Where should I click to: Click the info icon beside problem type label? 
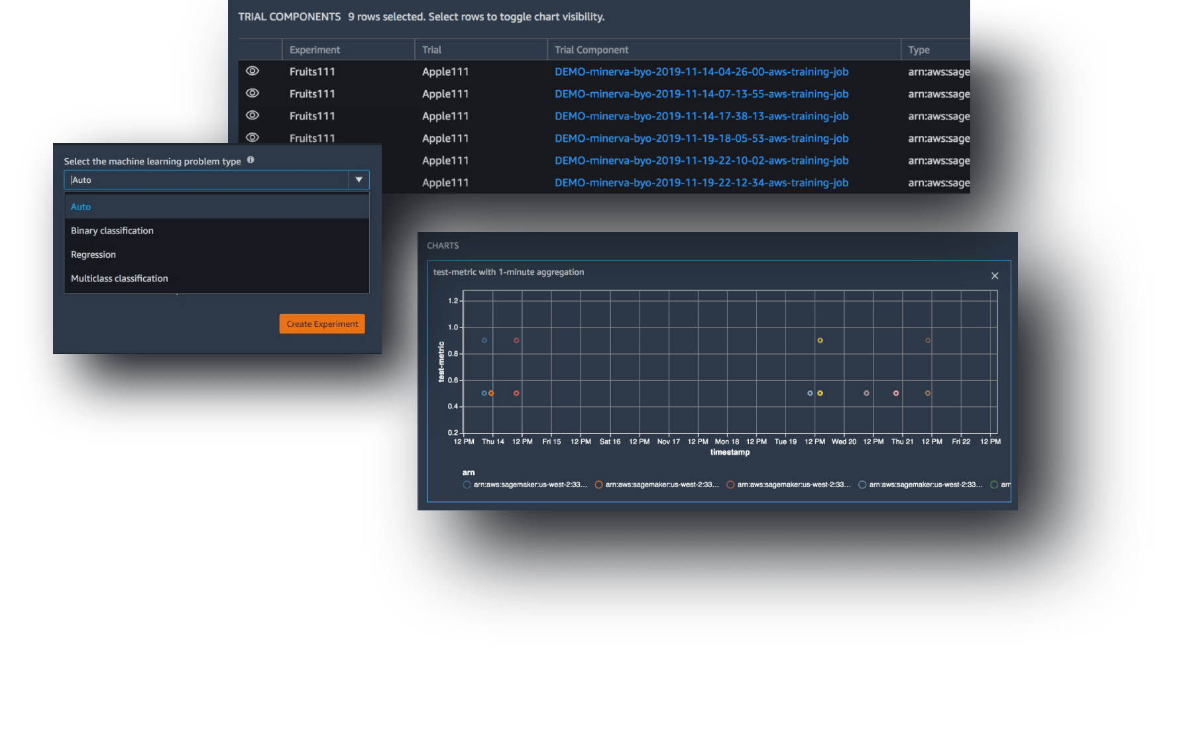pos(251,159)
